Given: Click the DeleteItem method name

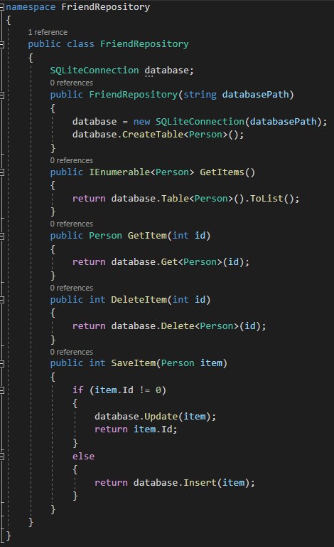Looking at the screenshot, I should [x=139, y=300].
